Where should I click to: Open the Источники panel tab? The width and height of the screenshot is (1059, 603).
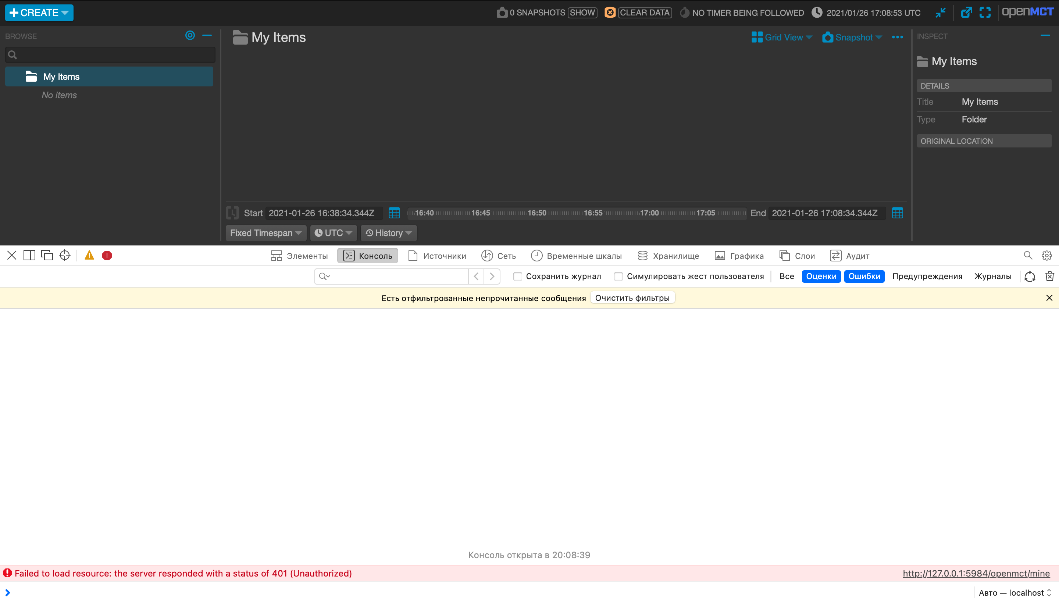pos(436,256)
